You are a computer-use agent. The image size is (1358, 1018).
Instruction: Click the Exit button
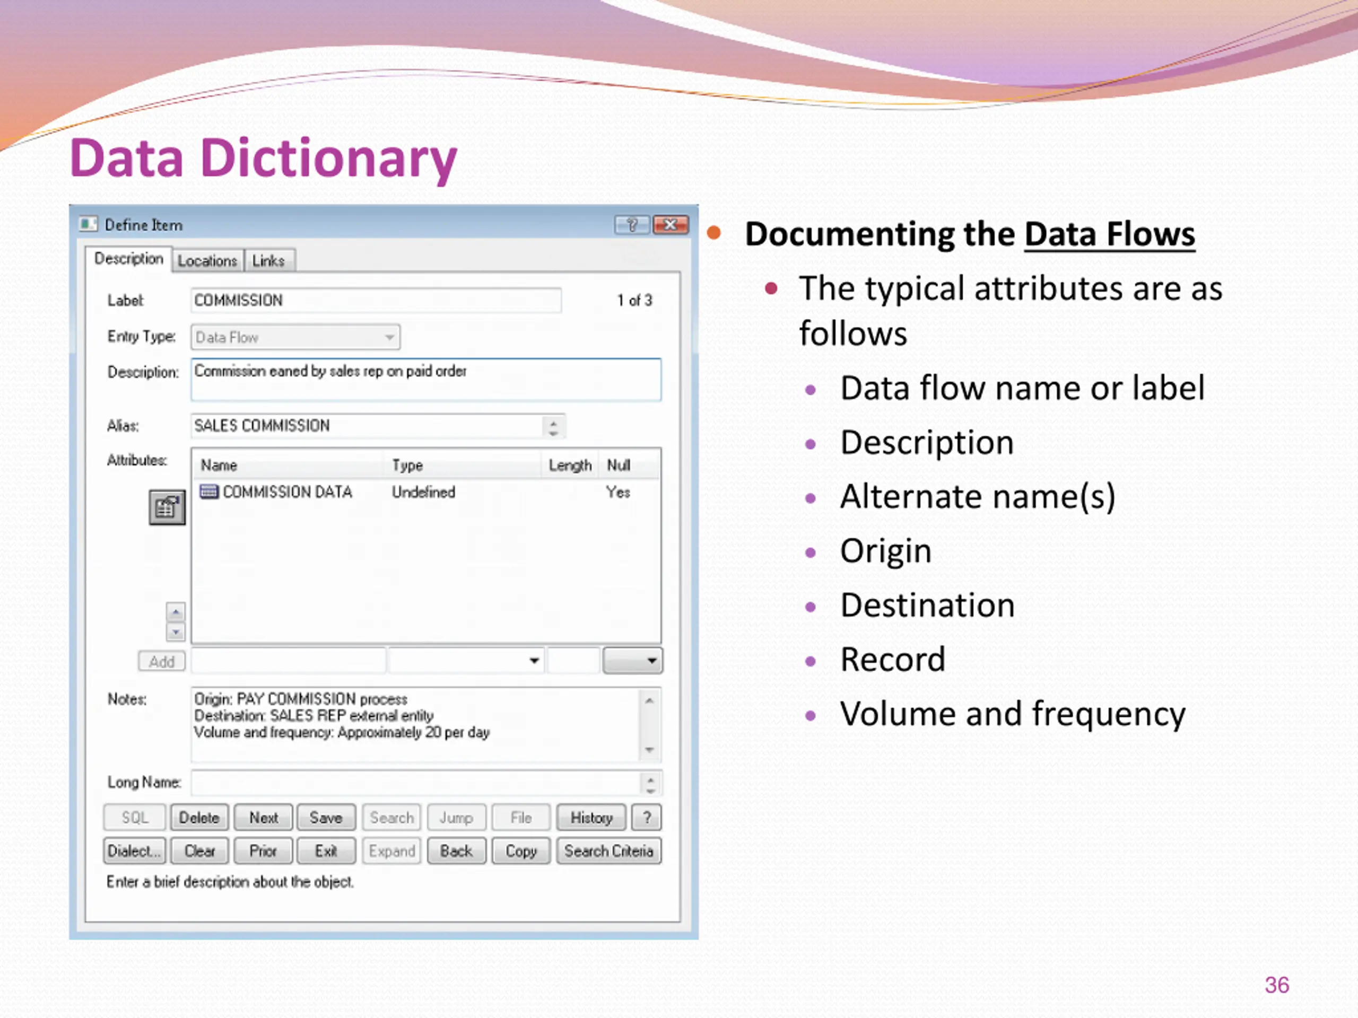tap(326, 851)
